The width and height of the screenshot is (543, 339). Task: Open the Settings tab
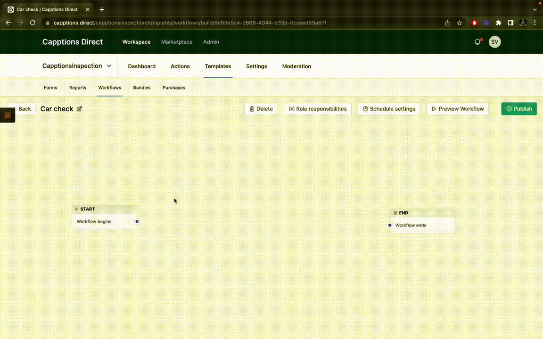[256, 66]
